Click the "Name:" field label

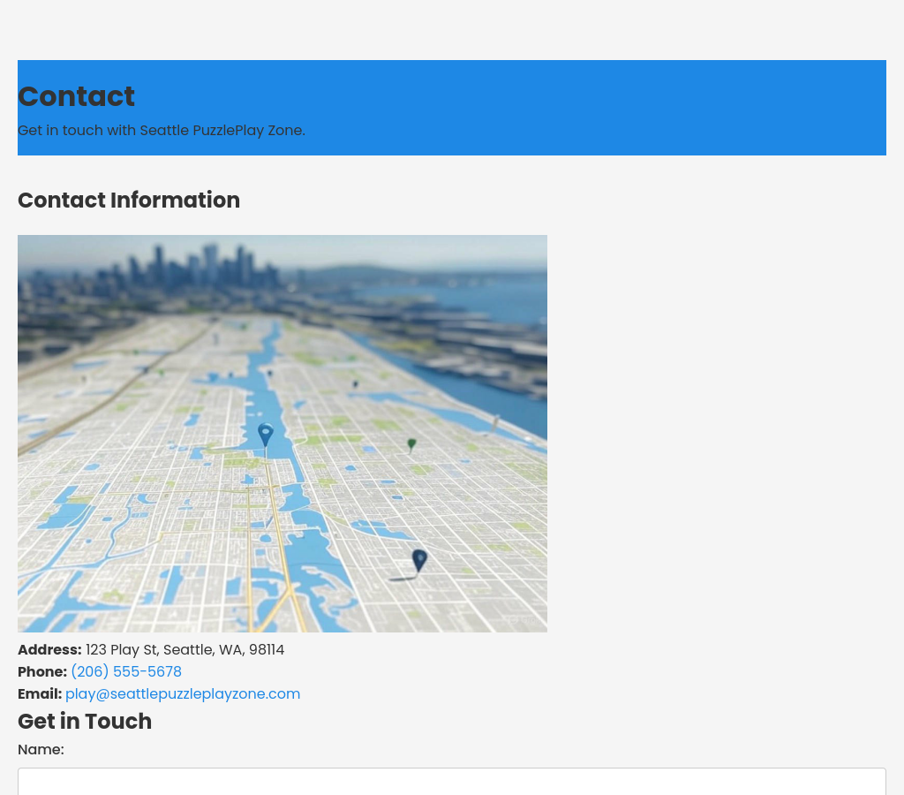tap(41, 750)
